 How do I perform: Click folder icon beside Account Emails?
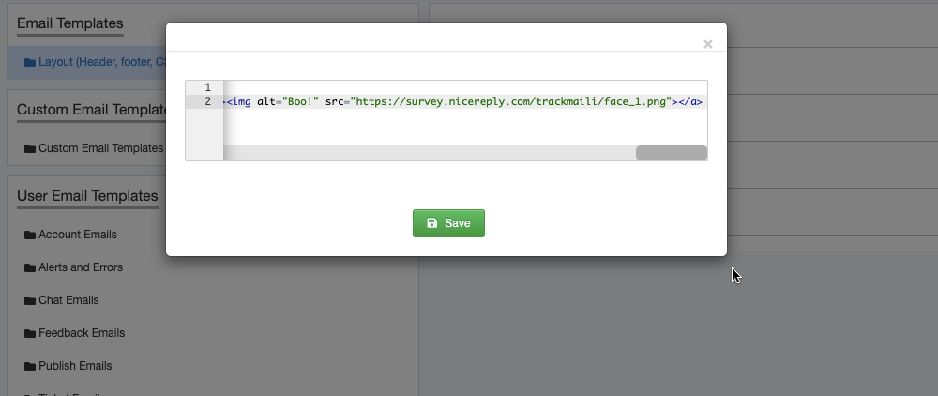point(30,236)
